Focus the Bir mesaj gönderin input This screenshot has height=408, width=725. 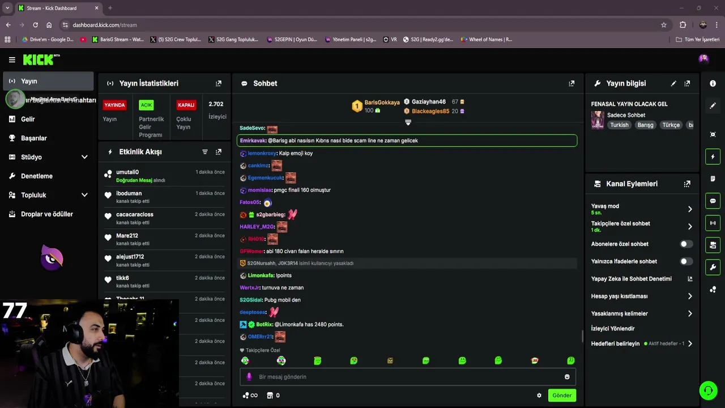coord(408,377)
